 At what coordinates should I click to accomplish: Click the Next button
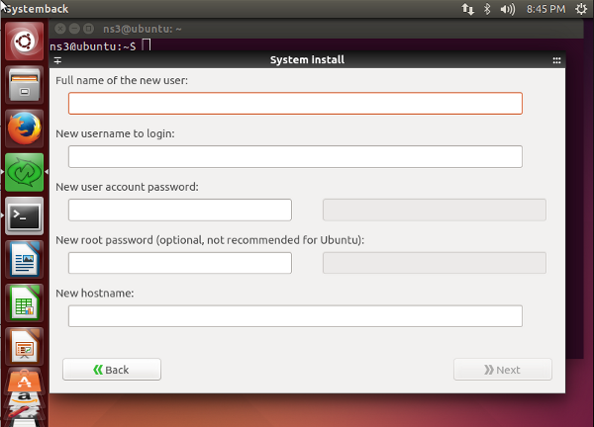point(503,370)
